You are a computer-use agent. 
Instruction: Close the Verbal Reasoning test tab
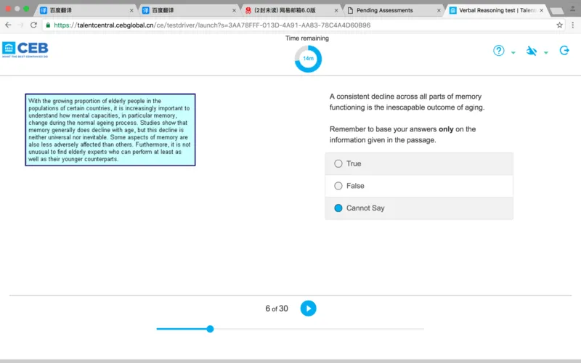click(x=540, y=10)
